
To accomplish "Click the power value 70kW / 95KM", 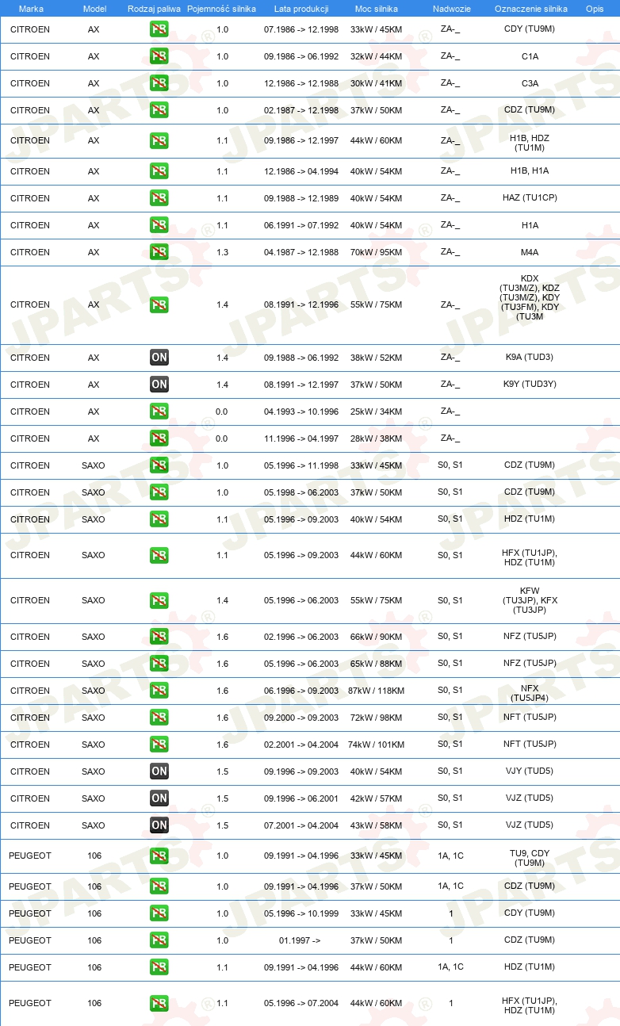I will pos(377,253).
